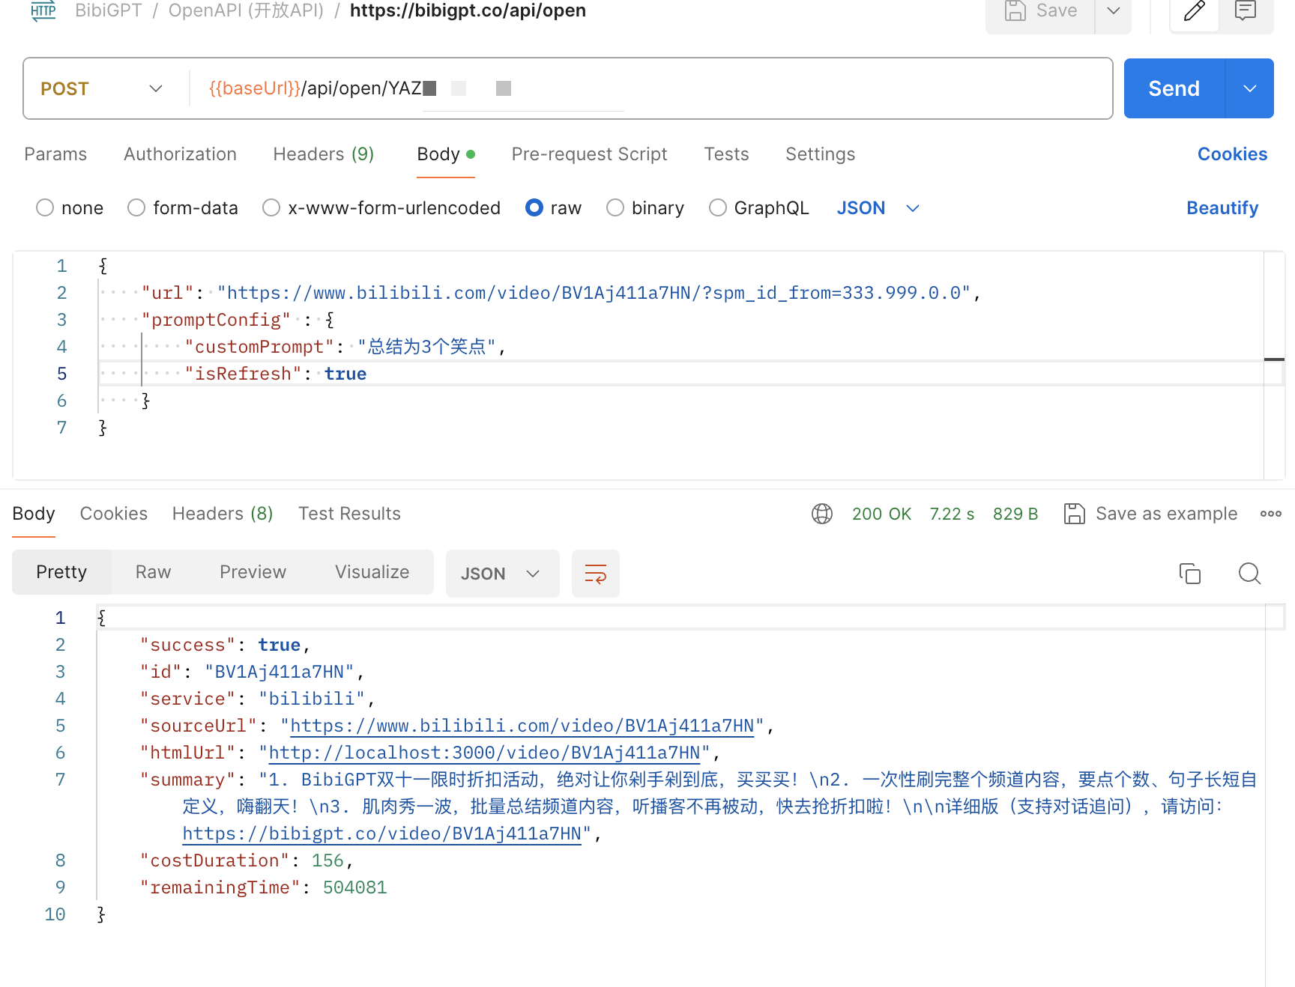The width and height of the screenshot is (1295, 987).
Task: Open the request body JSON format dropdown
Action: coord(878,208)
